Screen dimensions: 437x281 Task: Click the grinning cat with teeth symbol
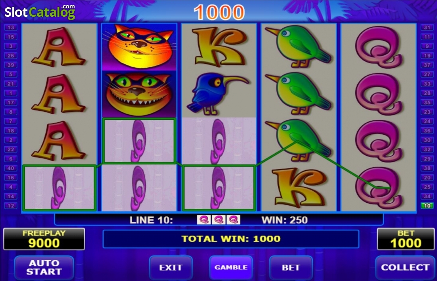point(139,94)
